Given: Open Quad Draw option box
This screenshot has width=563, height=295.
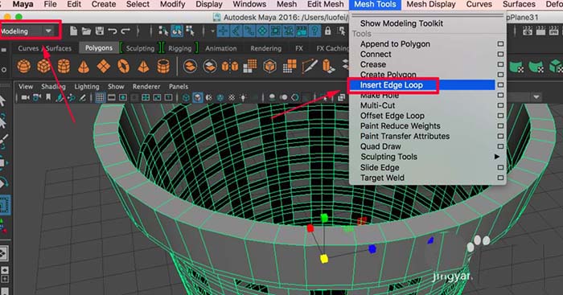Looking at the screenshot, I should pos(500,146).
